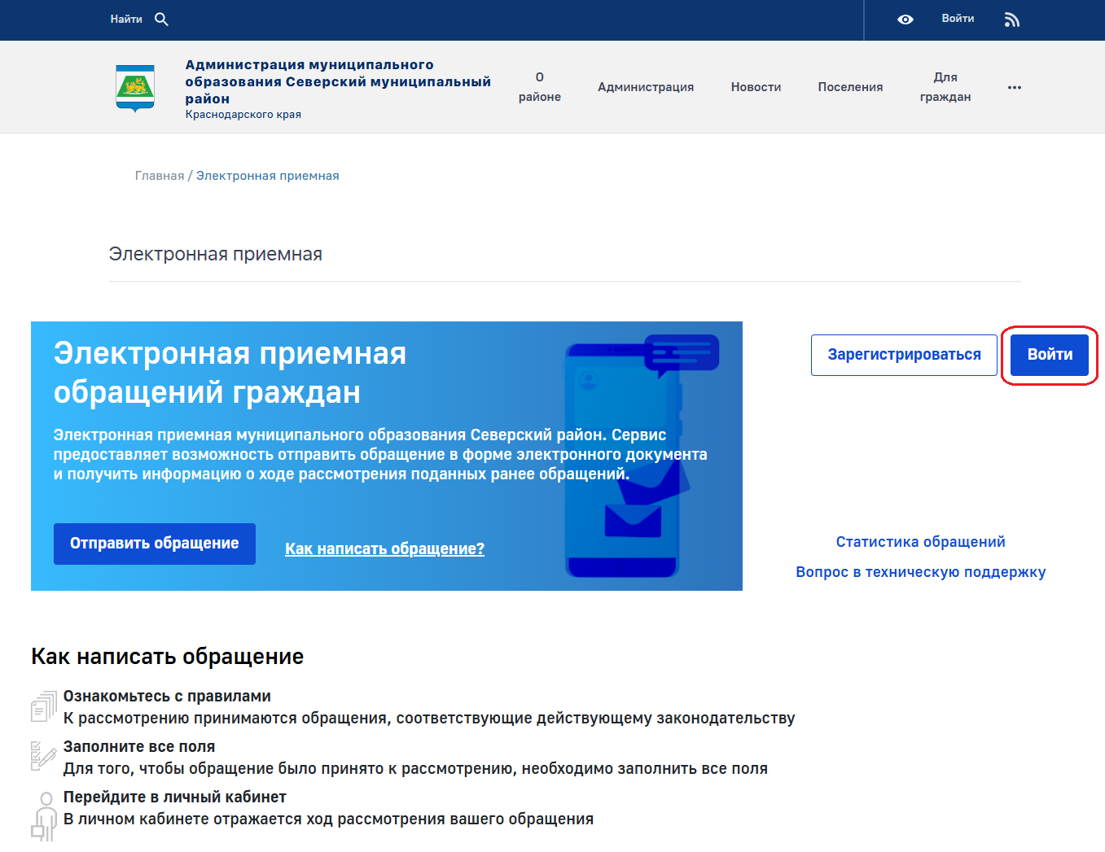Click 'Перейдите в личный кабинет' heading
Image resolution: width=1105 pixels, height=852 pixels.
175,797
